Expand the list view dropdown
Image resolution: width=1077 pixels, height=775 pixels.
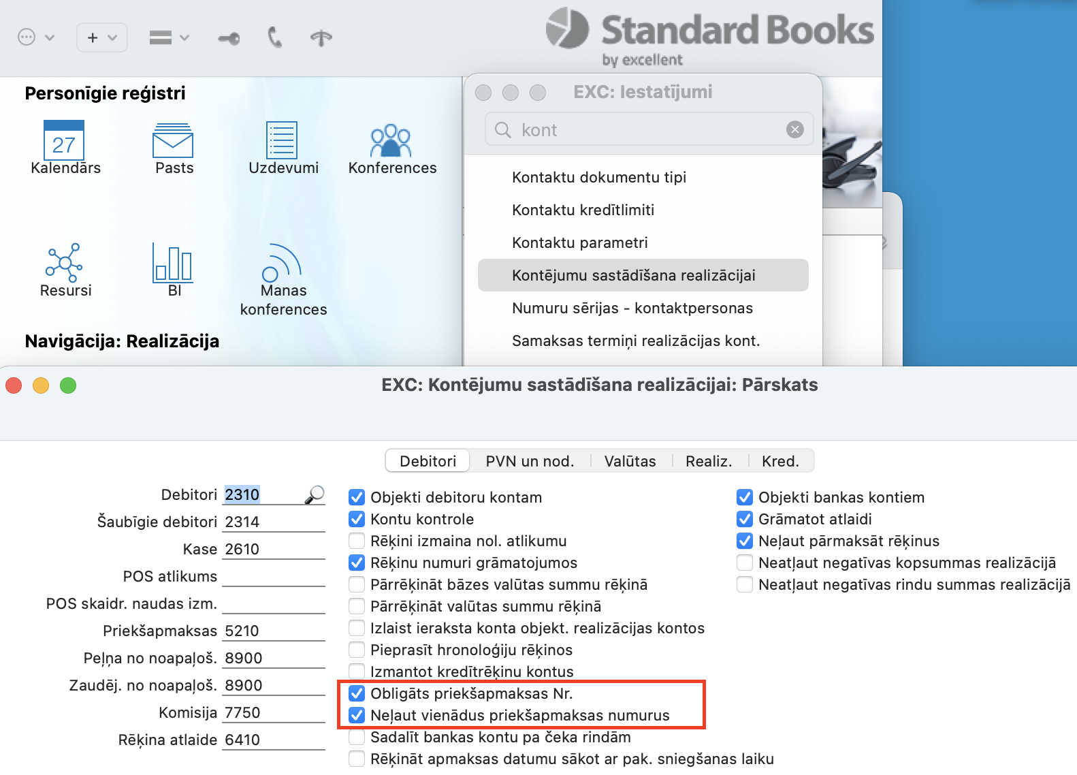click(169, 37)
